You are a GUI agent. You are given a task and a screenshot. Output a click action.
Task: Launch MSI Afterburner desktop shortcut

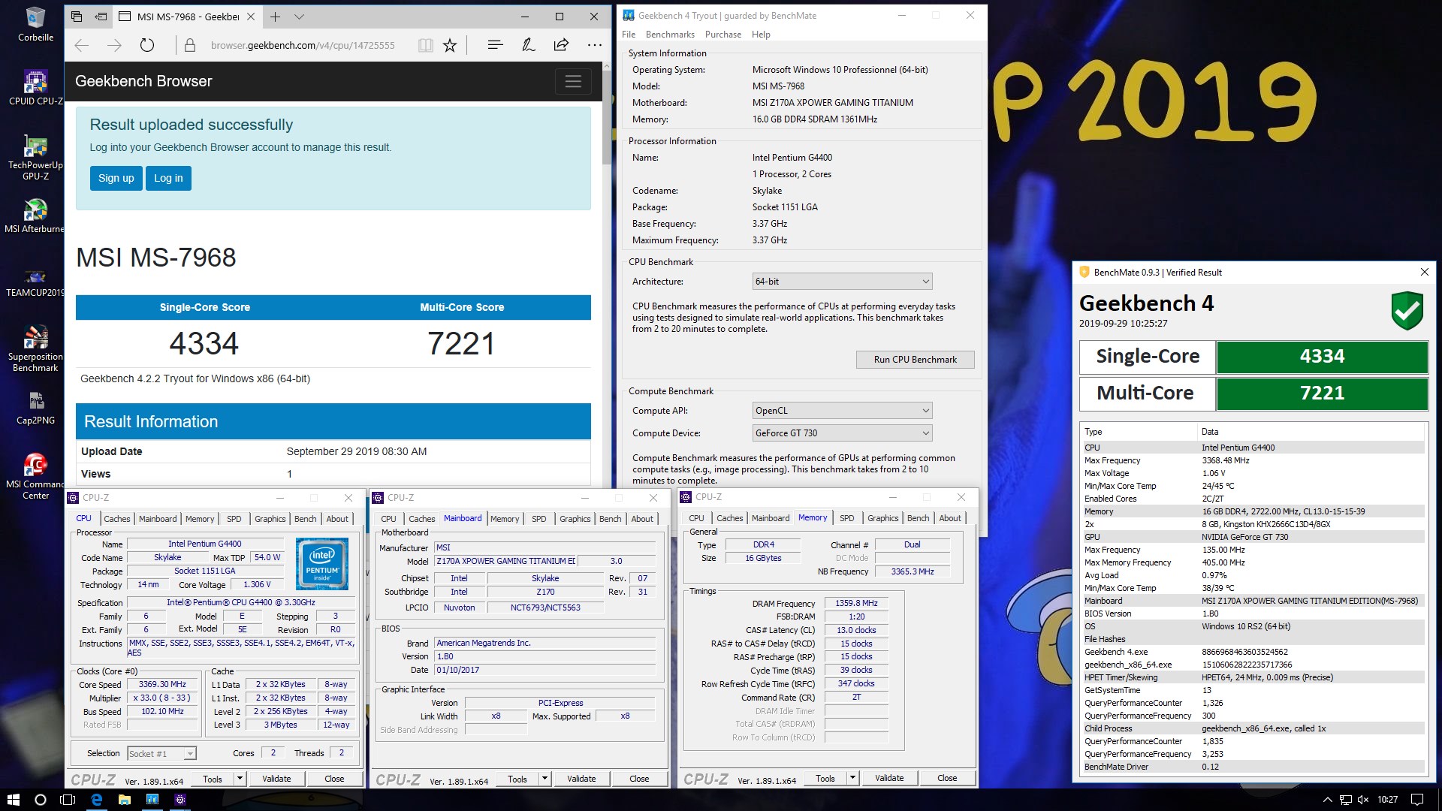point(35,216)
